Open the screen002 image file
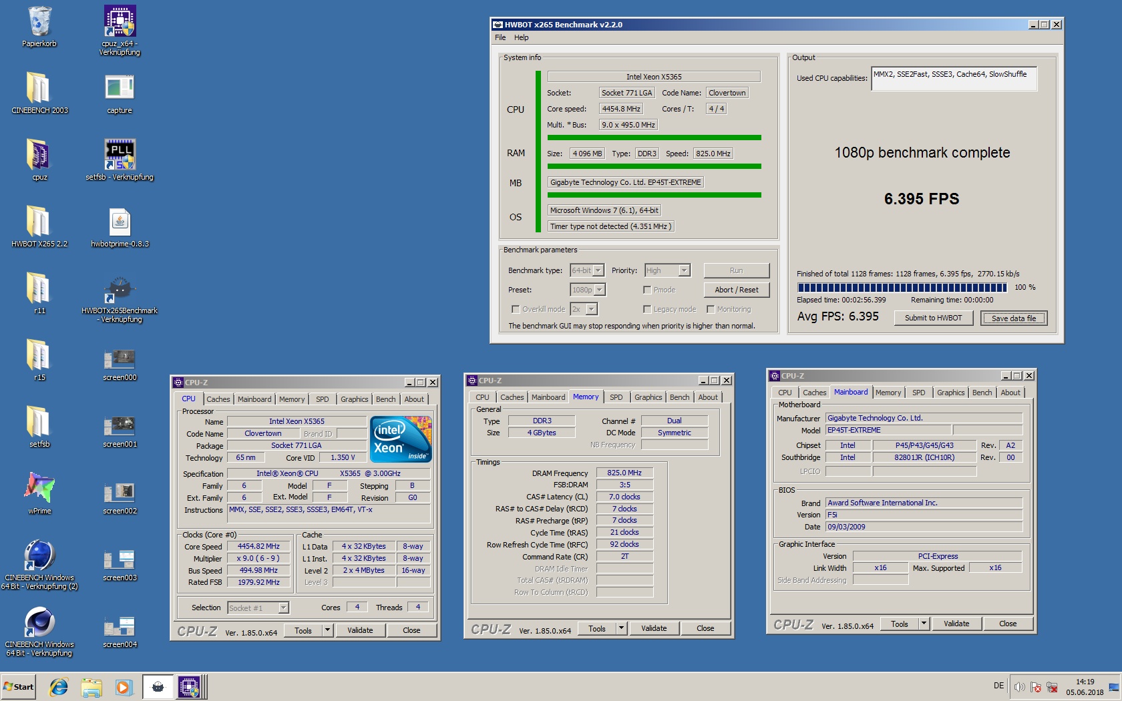1122x701 pixels. [120, 497]
